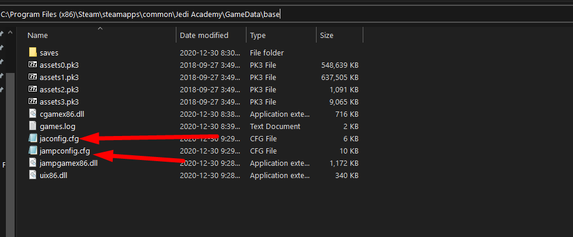The image size is (573, 237).
Task: Click the sort arrow above Name column
Action: click(100, 28)
